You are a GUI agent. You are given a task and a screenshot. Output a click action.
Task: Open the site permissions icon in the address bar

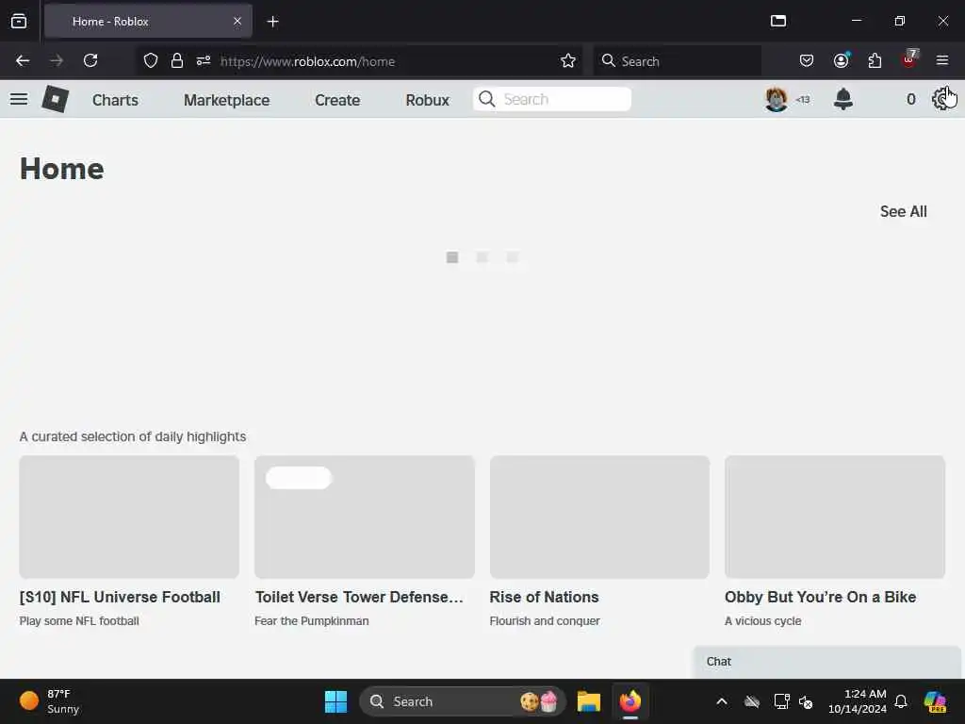(x=204, y=61)
